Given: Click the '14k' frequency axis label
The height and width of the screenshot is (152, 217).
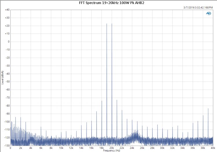Looking at the screenshot, I should point(81,148).
